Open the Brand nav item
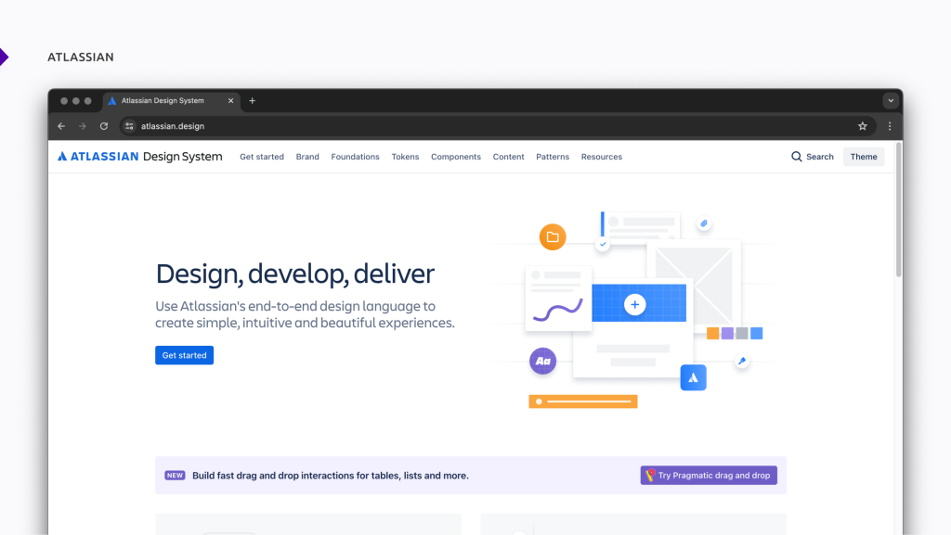 point(307,157)
